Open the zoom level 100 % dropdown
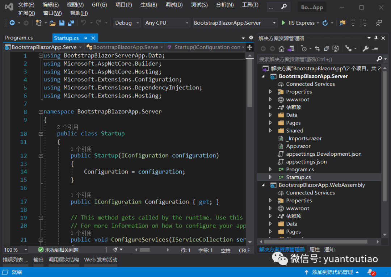The width and height of the screenshot is (391, 277). click(15, 250)
